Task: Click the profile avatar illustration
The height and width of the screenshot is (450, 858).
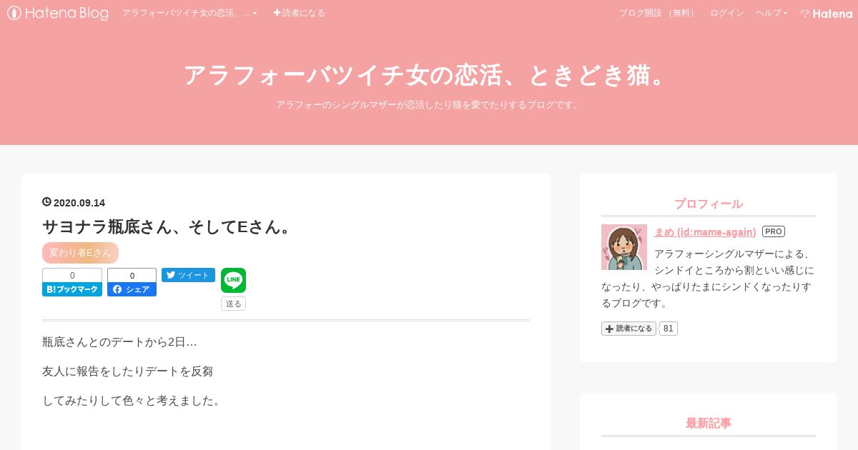Action: point(624,247)
